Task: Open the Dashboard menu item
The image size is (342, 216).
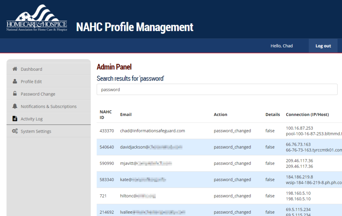Action: click(31, 69)
